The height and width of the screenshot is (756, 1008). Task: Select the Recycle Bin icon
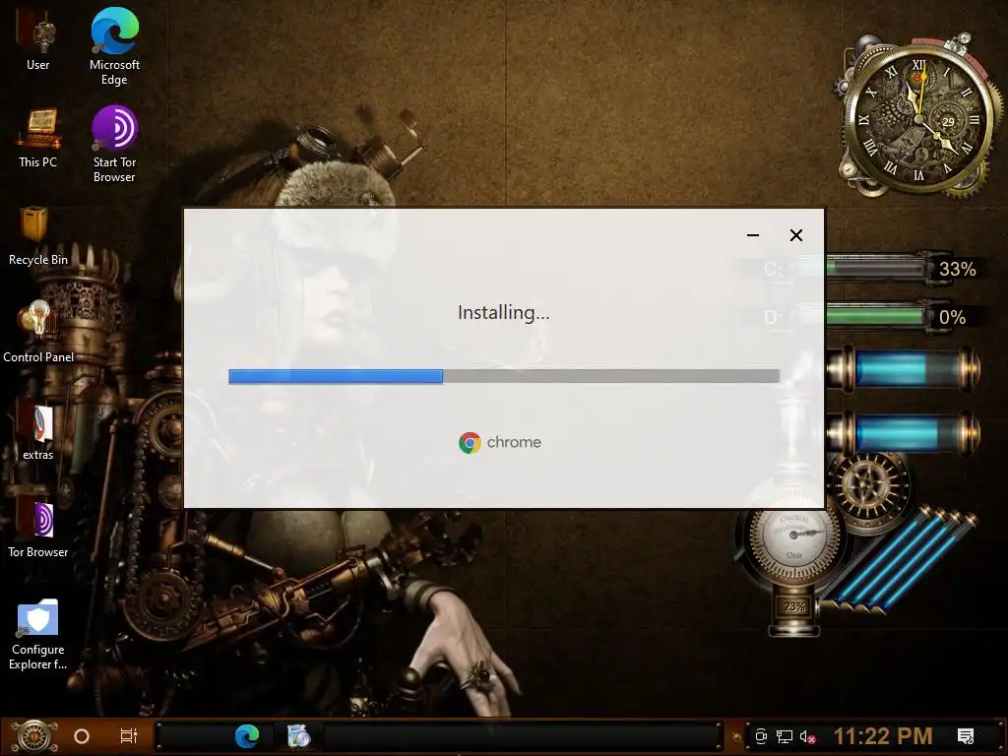click(x=38, y=235)
